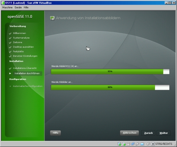Select the Zeitzone step
The height and width of the screenshot is (147, 177).
(x=17, y=42)
